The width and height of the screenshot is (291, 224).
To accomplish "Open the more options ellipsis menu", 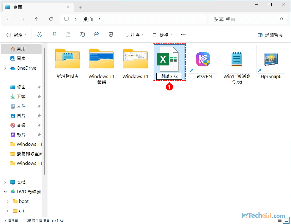I will pos(183,35).
